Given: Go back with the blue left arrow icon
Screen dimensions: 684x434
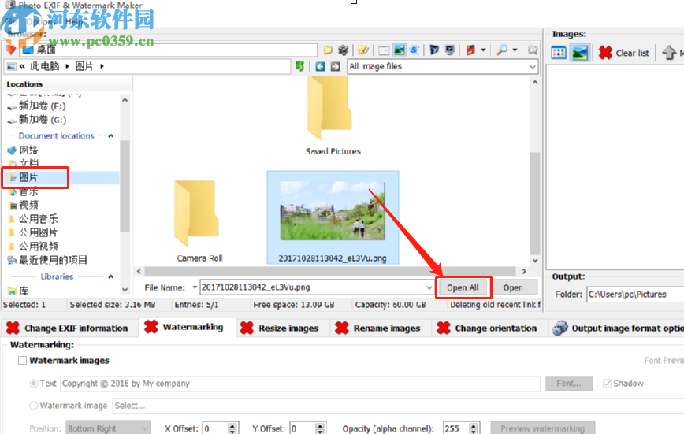Looking at the screenshot, I should click(x=320, y=66).
